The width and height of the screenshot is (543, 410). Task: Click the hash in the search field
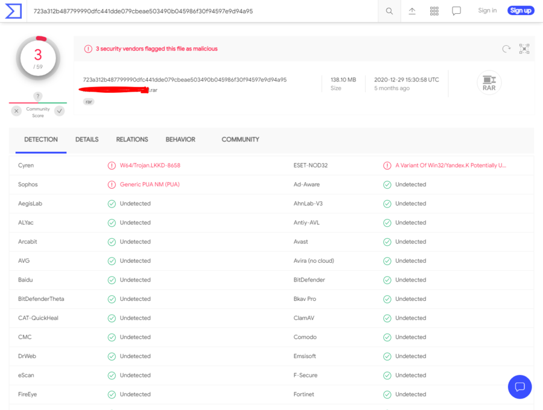143,11
